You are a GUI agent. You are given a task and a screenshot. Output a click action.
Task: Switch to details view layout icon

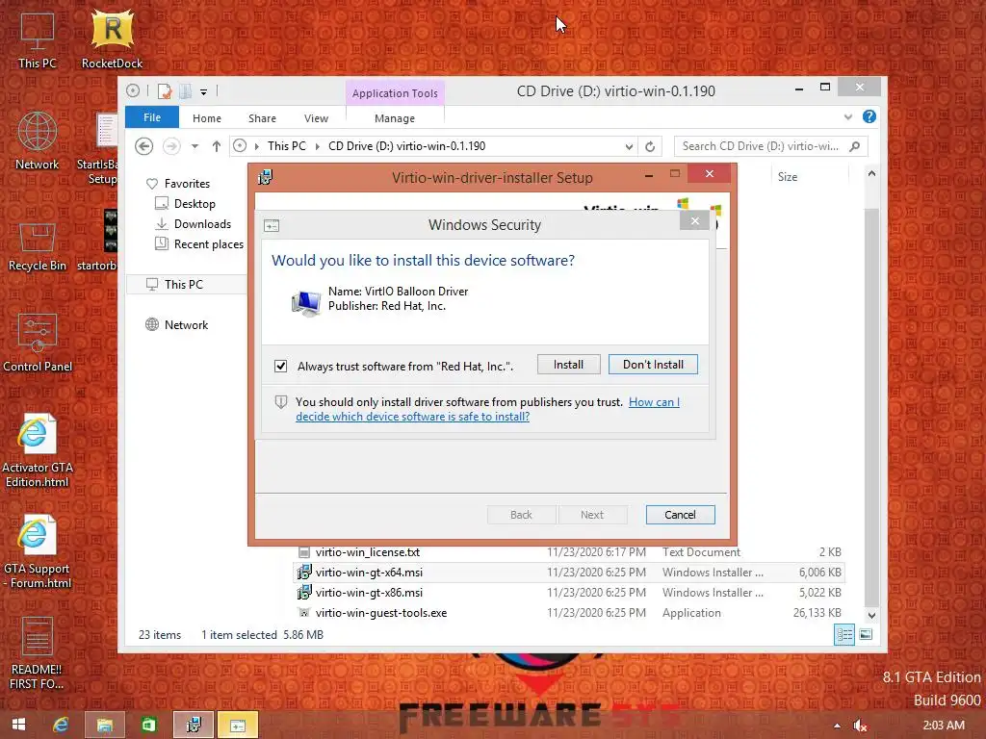click(843, 635)
